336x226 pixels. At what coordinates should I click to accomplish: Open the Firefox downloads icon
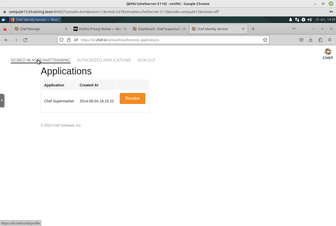pyautogui.click(x=311, y=40)
